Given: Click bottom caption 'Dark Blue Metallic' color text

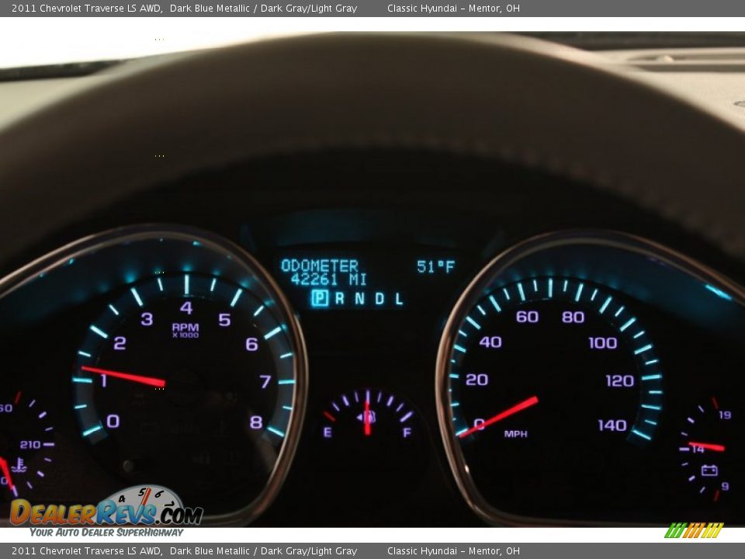Looking at the screenshot, I should [210, 551].
